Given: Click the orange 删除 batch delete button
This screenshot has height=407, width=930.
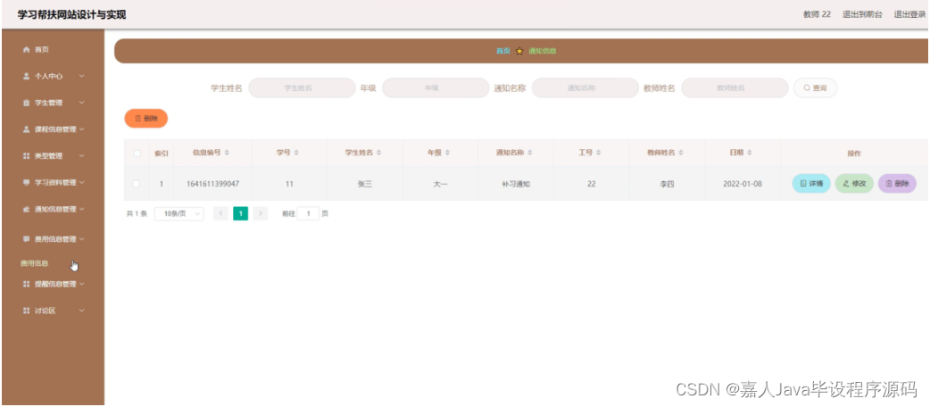Looking at the screenshot, I should [x=145, y=118].
